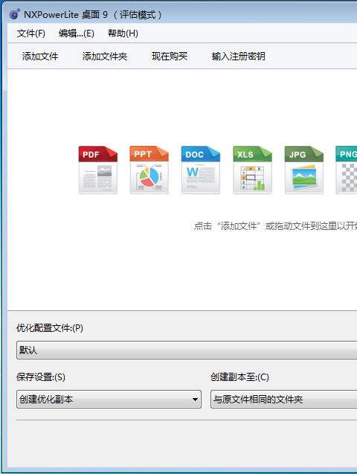The height and width of the screenshot is (474, 357).
Task: Click the 保存设置:(S) label
Action: pyautogui.click(x=41, y=377)
